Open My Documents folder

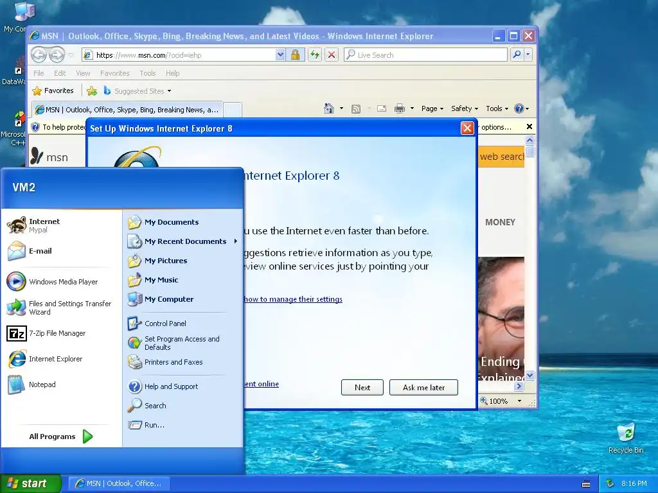point(163,222)
